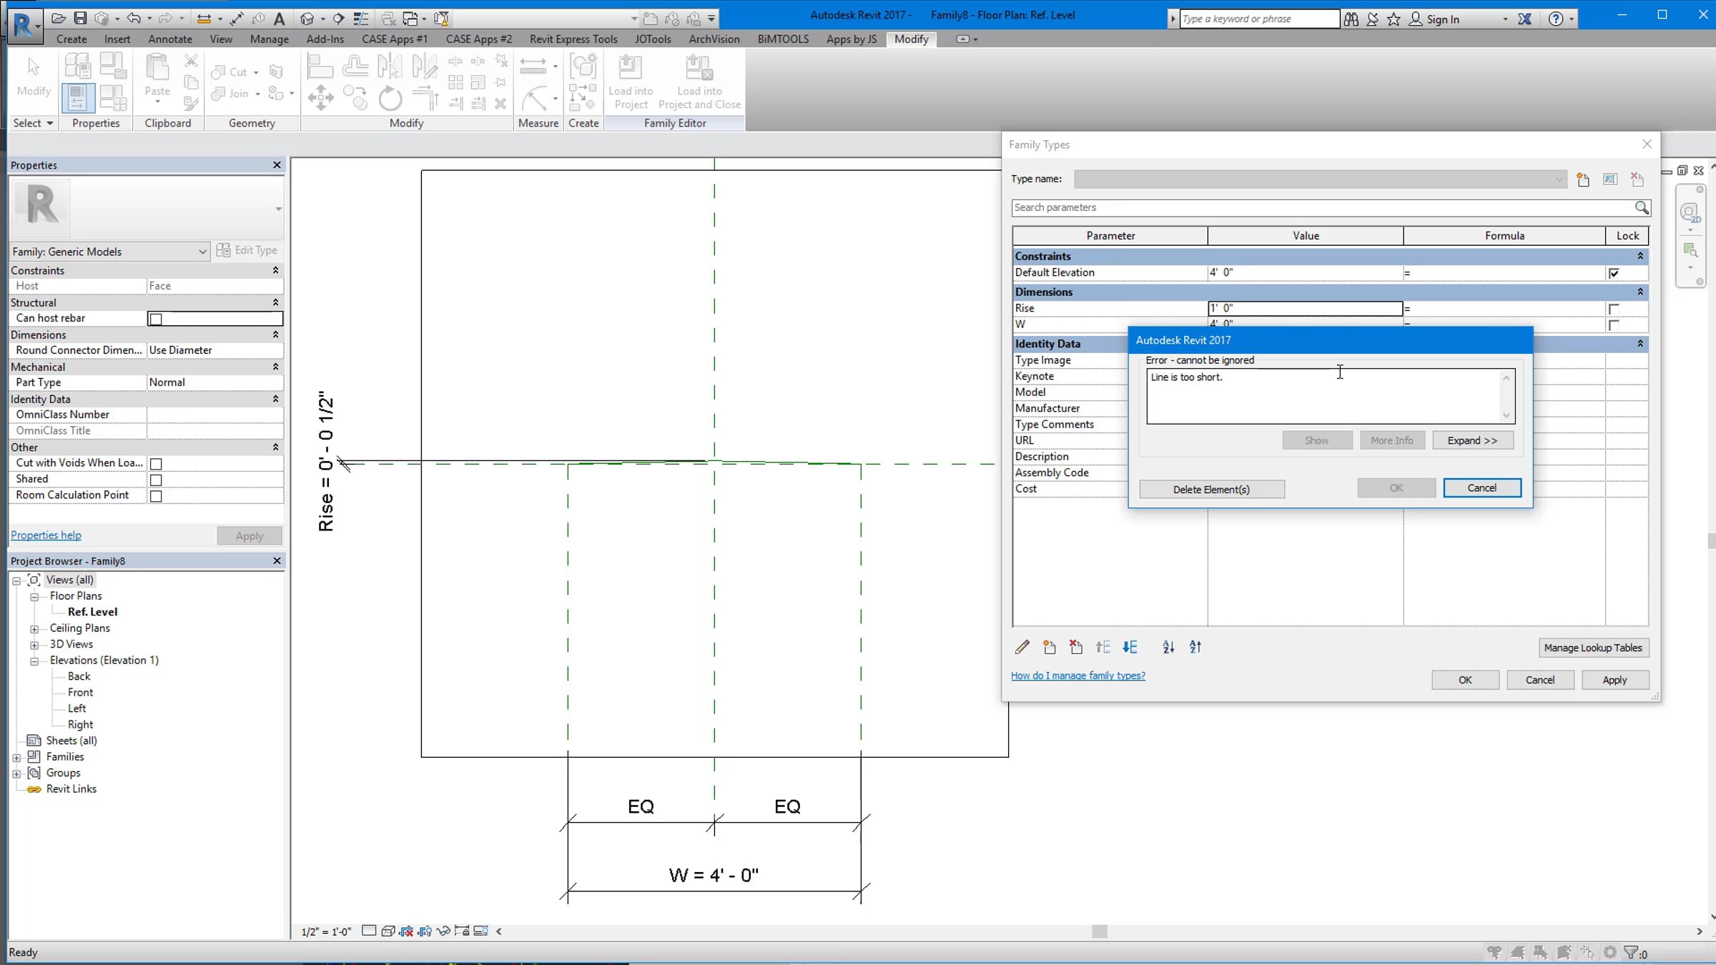This screenshot has width=1716, height=965.
Task: Toggle the Can host rebar checkbox
Action: coord(156,319)
